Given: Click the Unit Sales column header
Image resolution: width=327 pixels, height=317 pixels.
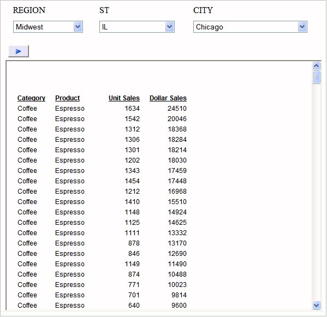Looking at the screenshot, I should pos(124,98).
